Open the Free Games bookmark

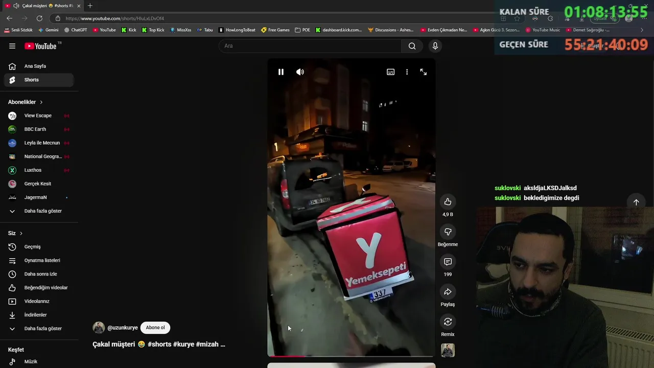275,30
